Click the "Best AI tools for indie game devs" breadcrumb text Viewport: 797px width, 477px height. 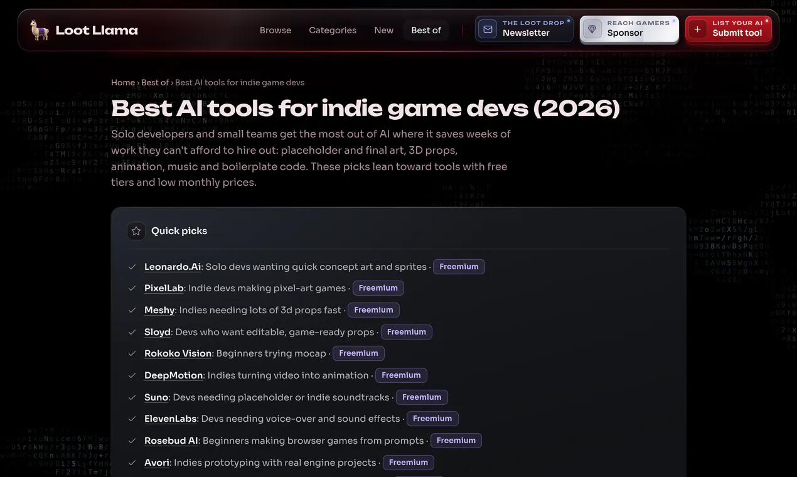pyautogui.click(x=240, y=82)
